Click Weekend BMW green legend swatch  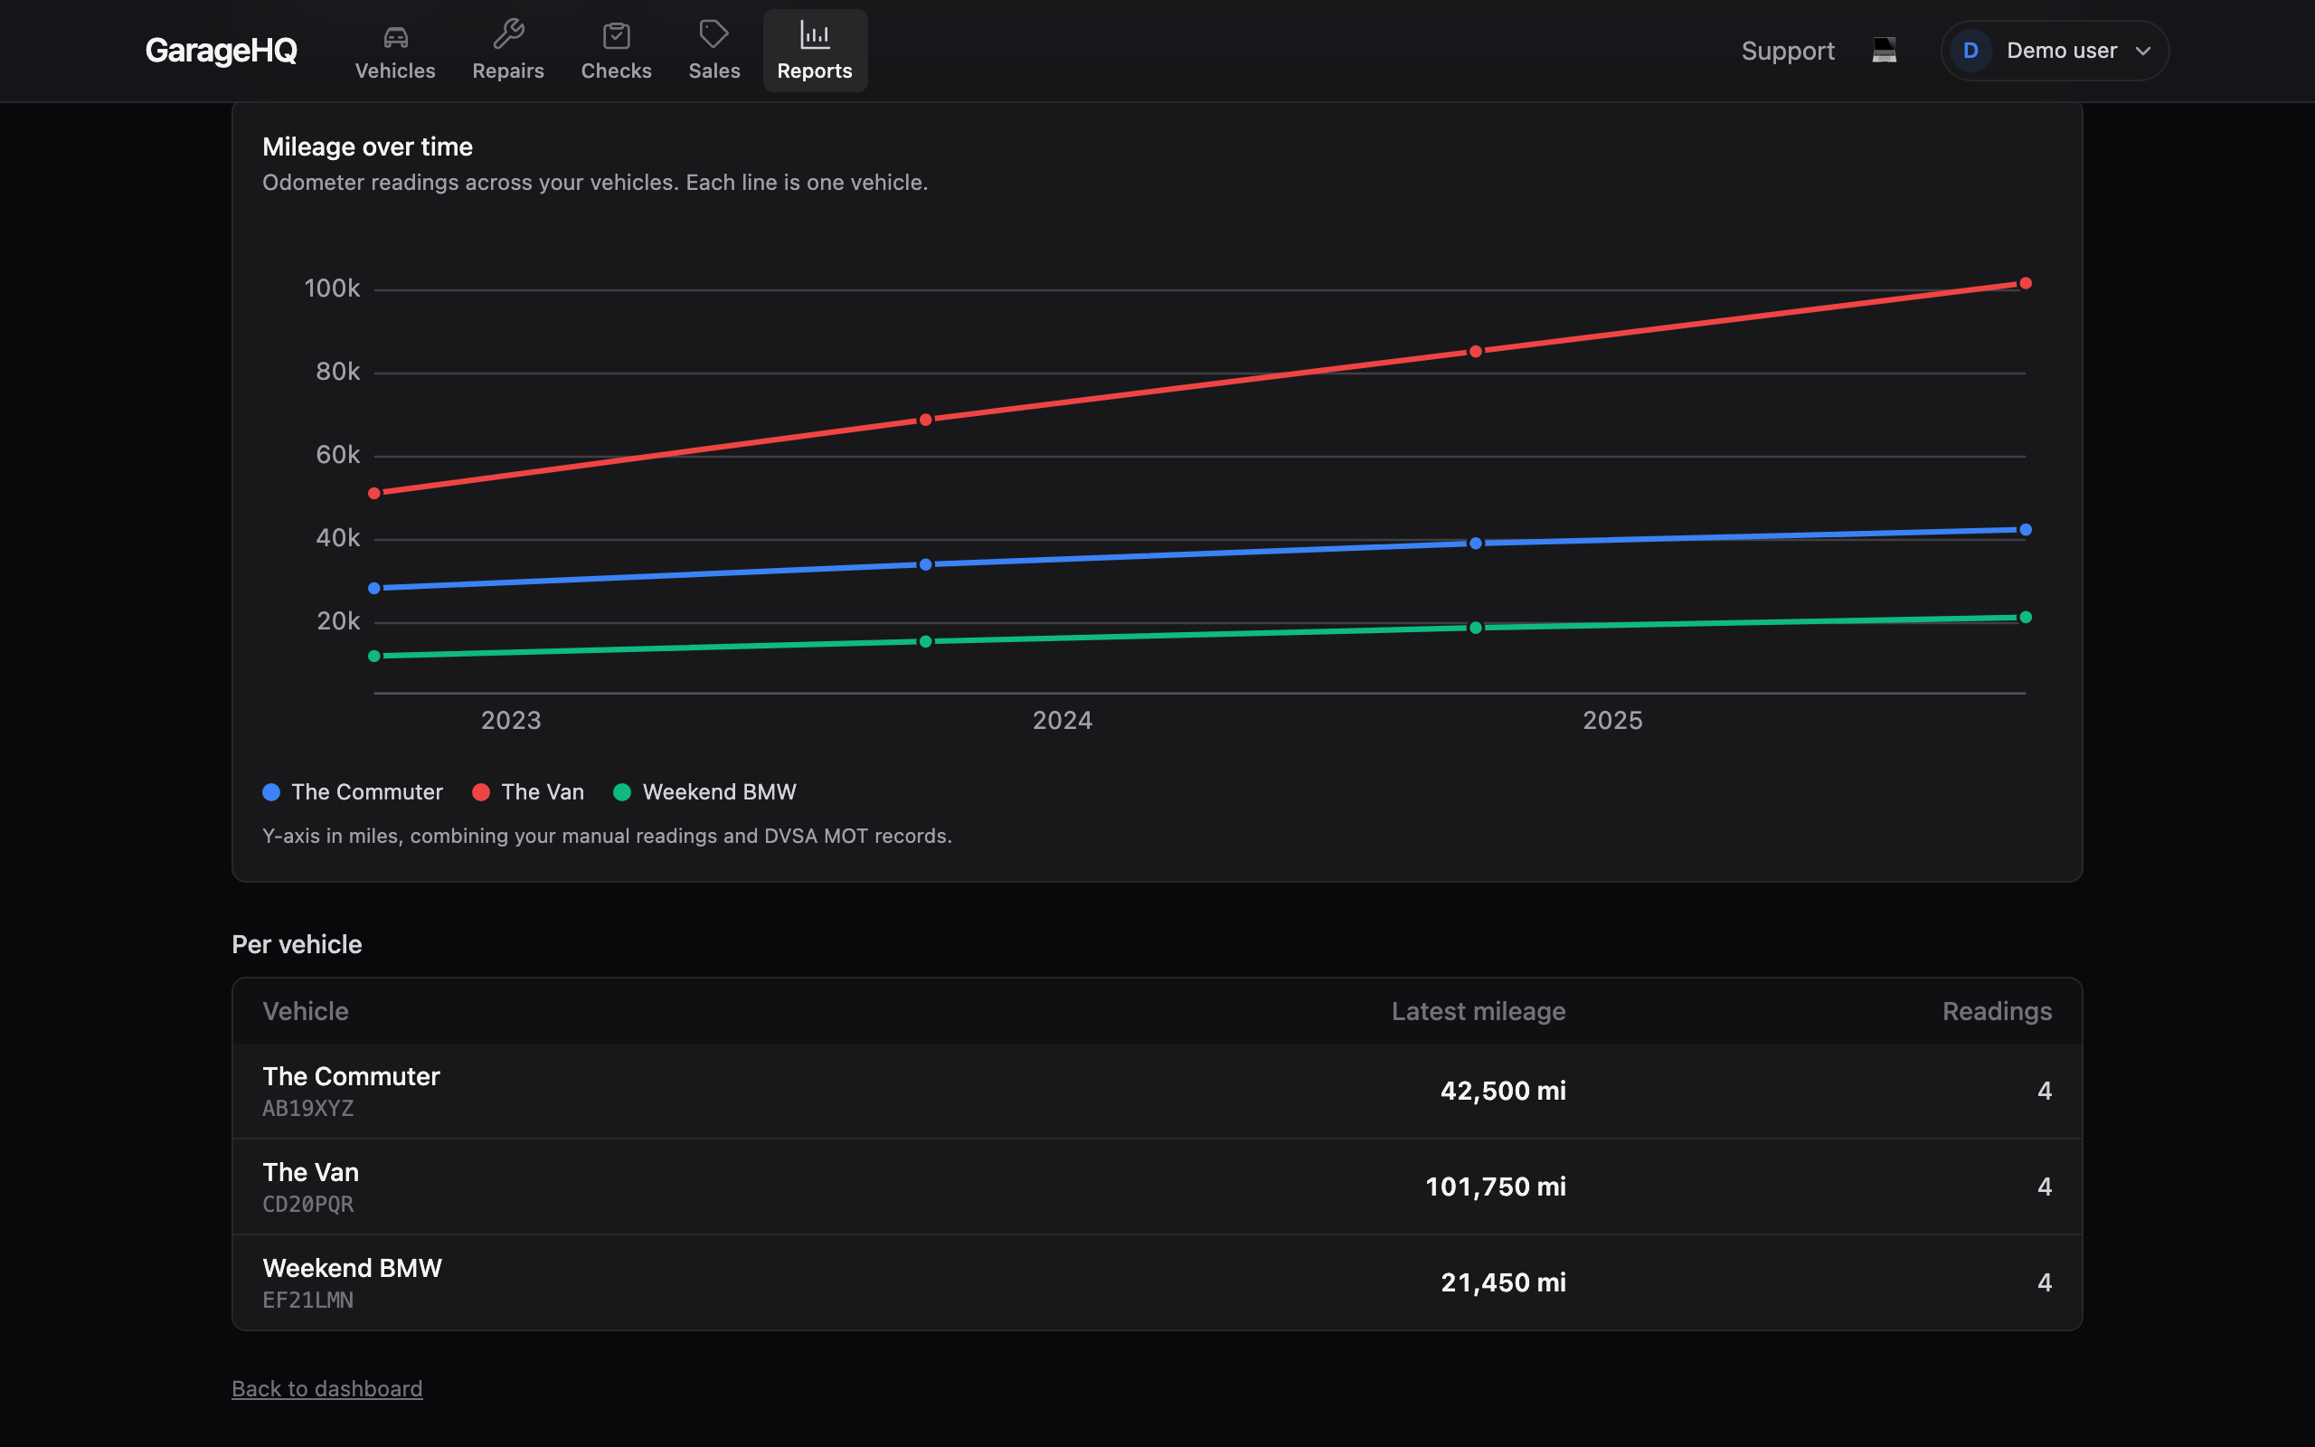tap(622, 792)
